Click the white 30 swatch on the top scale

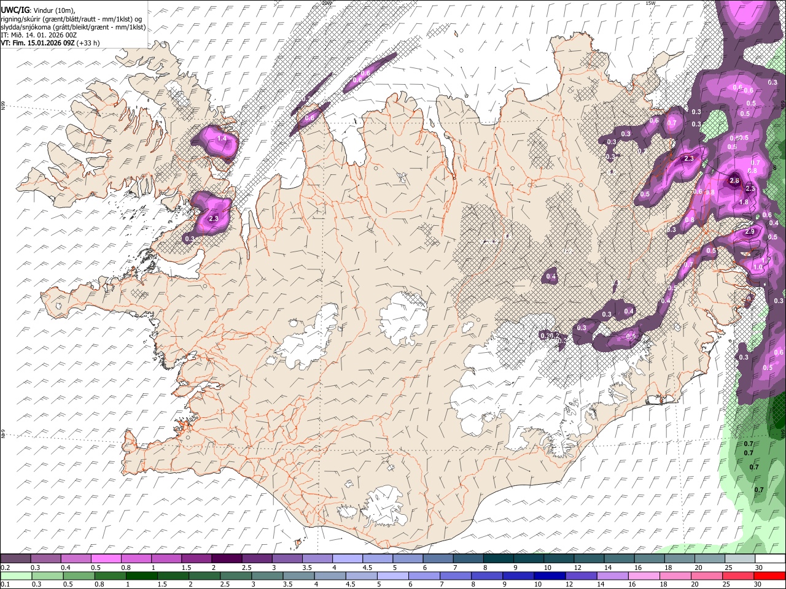coord(770,558)
